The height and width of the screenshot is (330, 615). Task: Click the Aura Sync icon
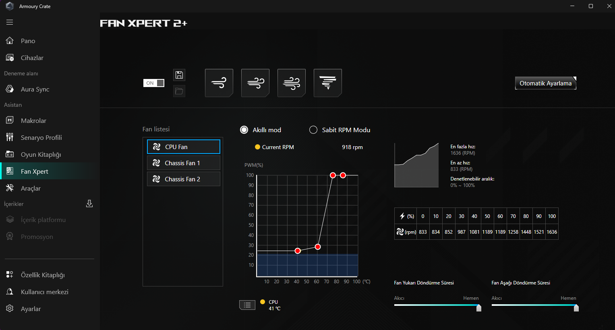click(10, 89)
